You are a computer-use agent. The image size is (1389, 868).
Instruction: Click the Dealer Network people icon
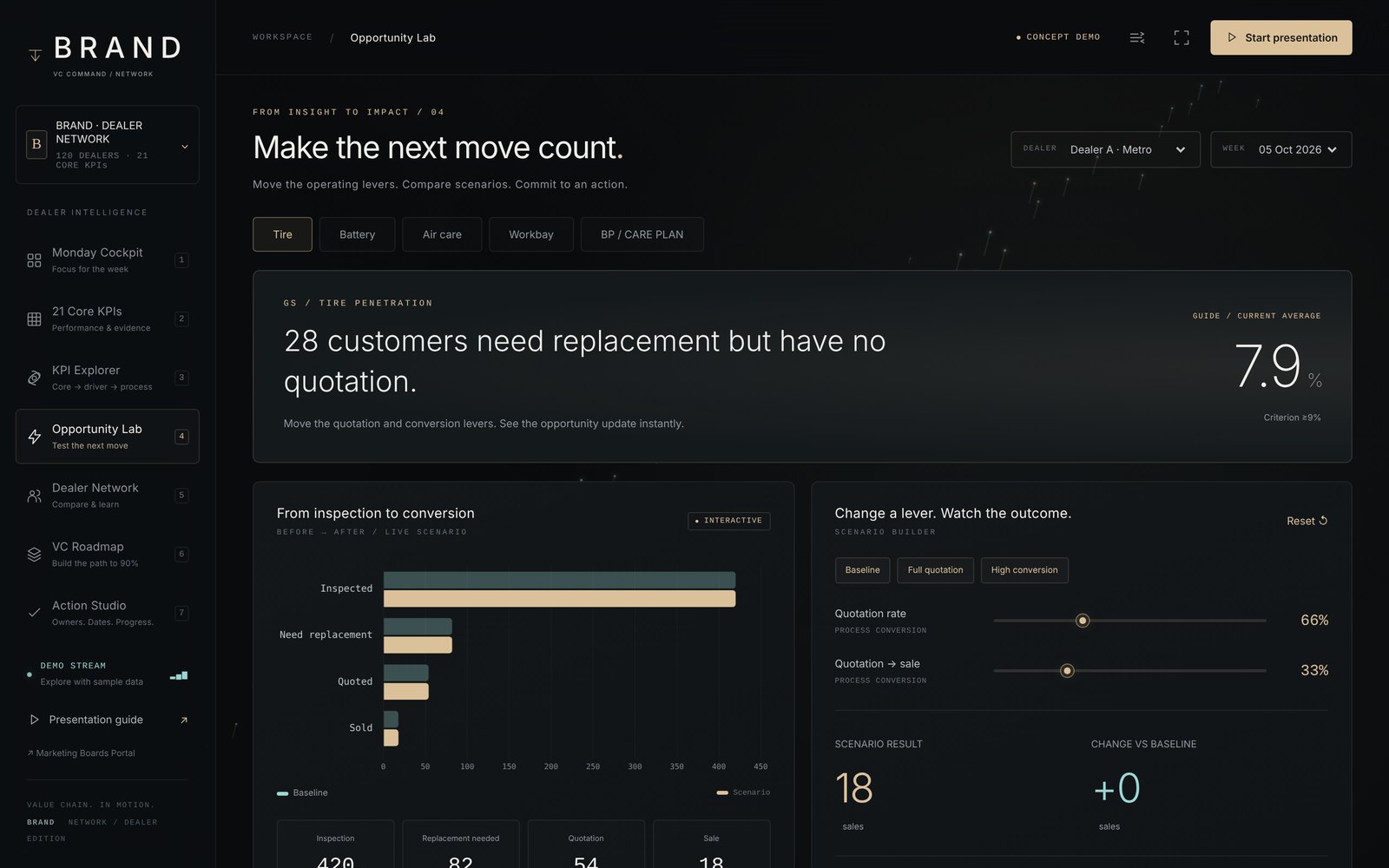coord(34,496)
